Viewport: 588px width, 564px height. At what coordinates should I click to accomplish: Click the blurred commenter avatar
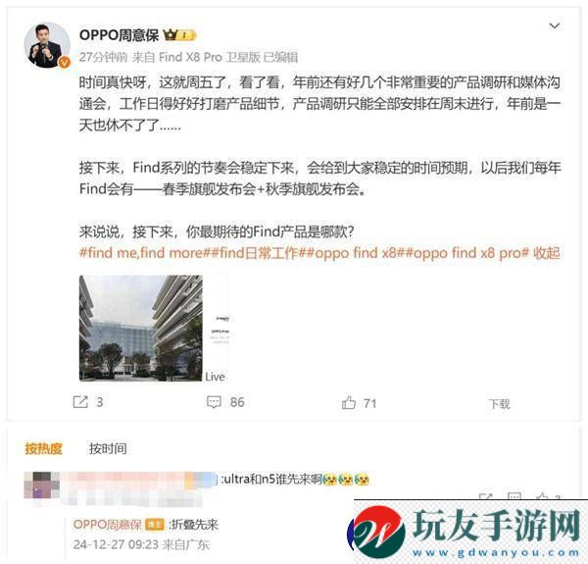point(41,485)
